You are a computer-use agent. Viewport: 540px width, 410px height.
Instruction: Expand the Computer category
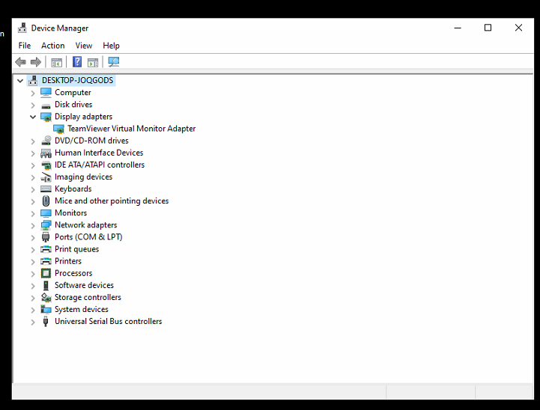[33, 93]
